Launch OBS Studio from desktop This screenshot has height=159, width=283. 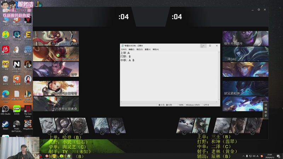point(6,110)
